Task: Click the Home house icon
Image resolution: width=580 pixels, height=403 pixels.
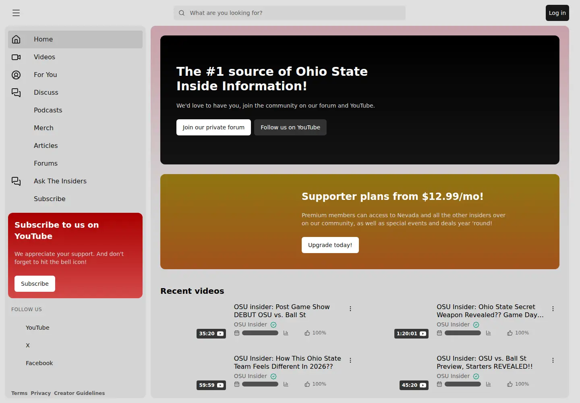Action: pyautogui.click(x=16, y=39)
